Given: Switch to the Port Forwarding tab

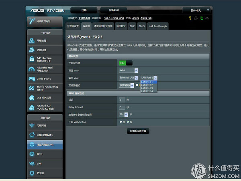Looking at the screenshot, I should pos(121,26).
